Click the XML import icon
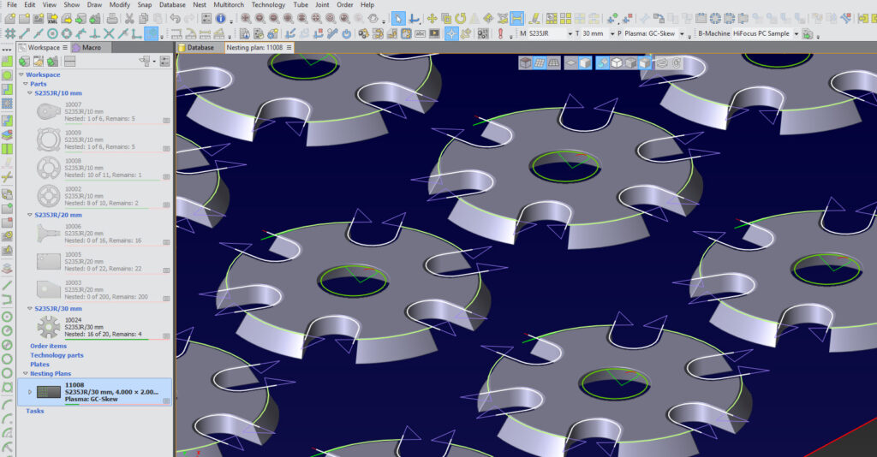 coord(52,19)
